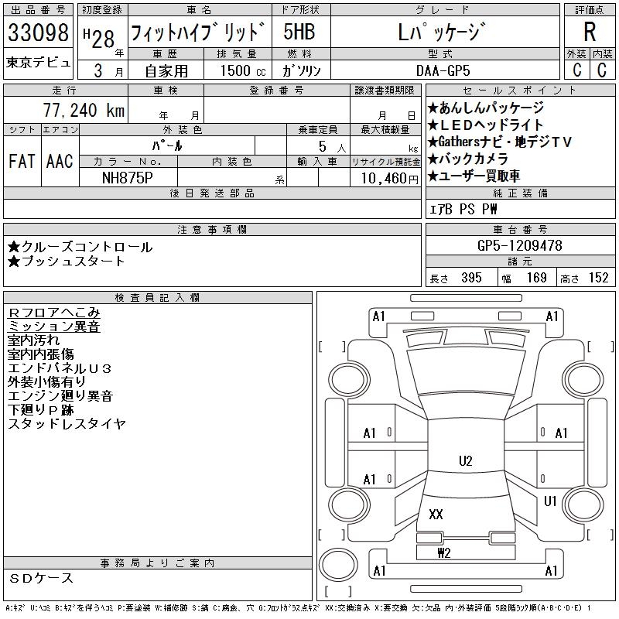The image size is (619, 619).
Task: Click the overall score "R"
Action: tap(590, 32)
